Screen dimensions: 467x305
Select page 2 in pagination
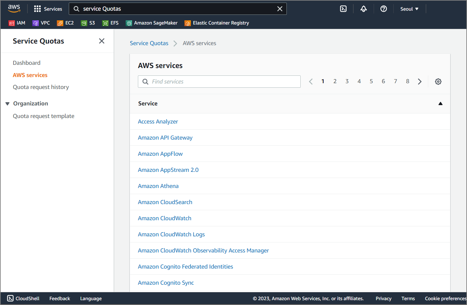click(335, 81)
